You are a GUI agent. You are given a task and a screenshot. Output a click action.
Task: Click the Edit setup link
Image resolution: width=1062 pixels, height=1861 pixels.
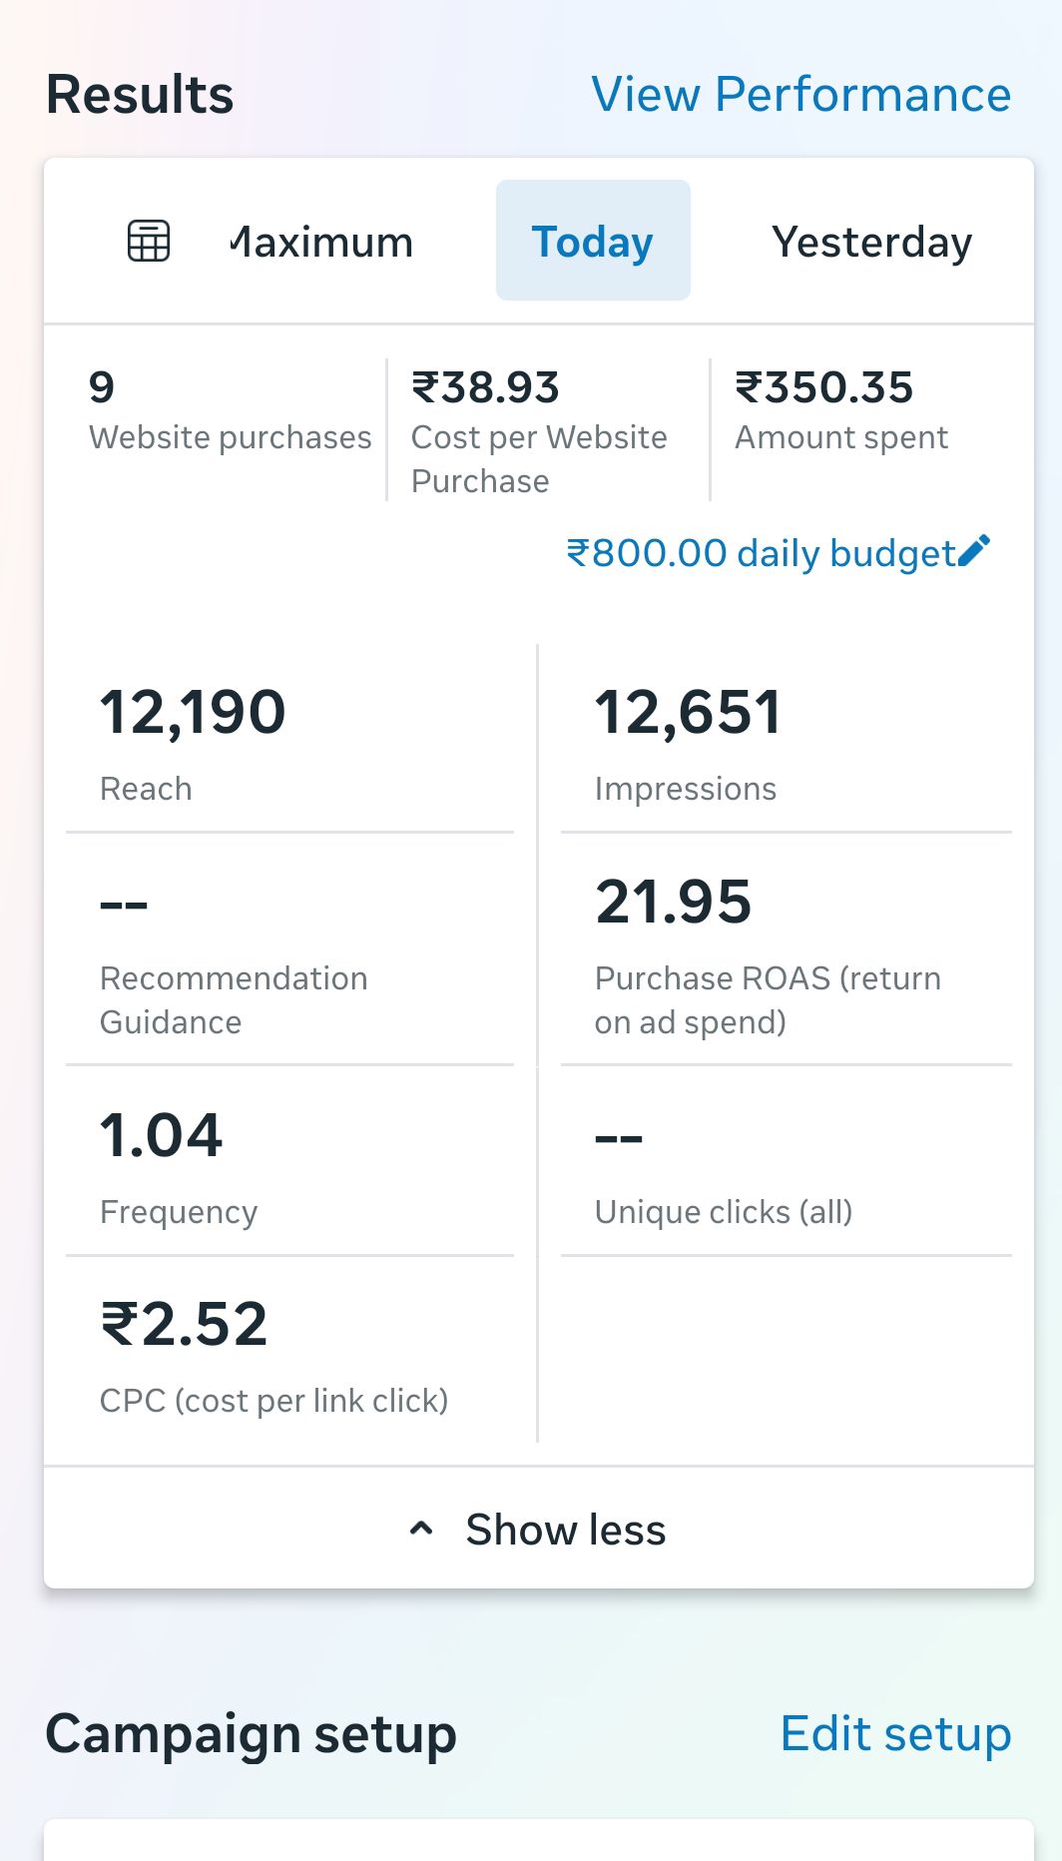tap(895, 1733)
